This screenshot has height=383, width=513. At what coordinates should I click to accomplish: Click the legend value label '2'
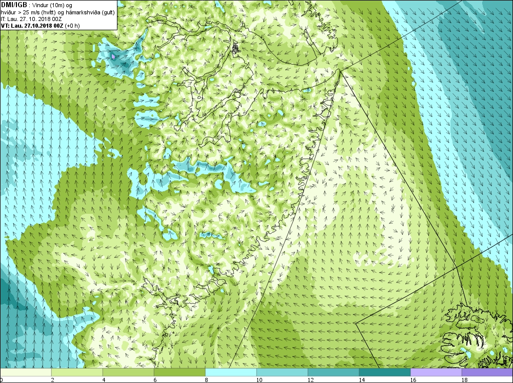[x=52, y=380]
